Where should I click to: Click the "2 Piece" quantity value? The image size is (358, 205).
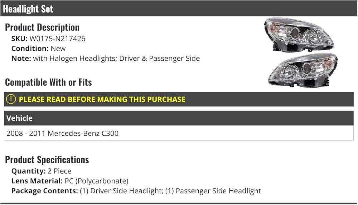[x=59, y=171]
